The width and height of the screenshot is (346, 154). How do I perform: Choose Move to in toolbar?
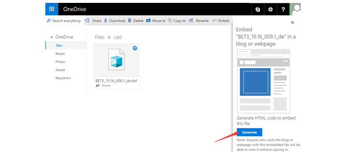pos(156,21)
